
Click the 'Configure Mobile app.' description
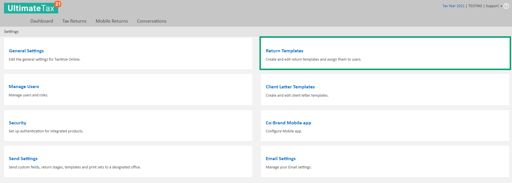284,131
